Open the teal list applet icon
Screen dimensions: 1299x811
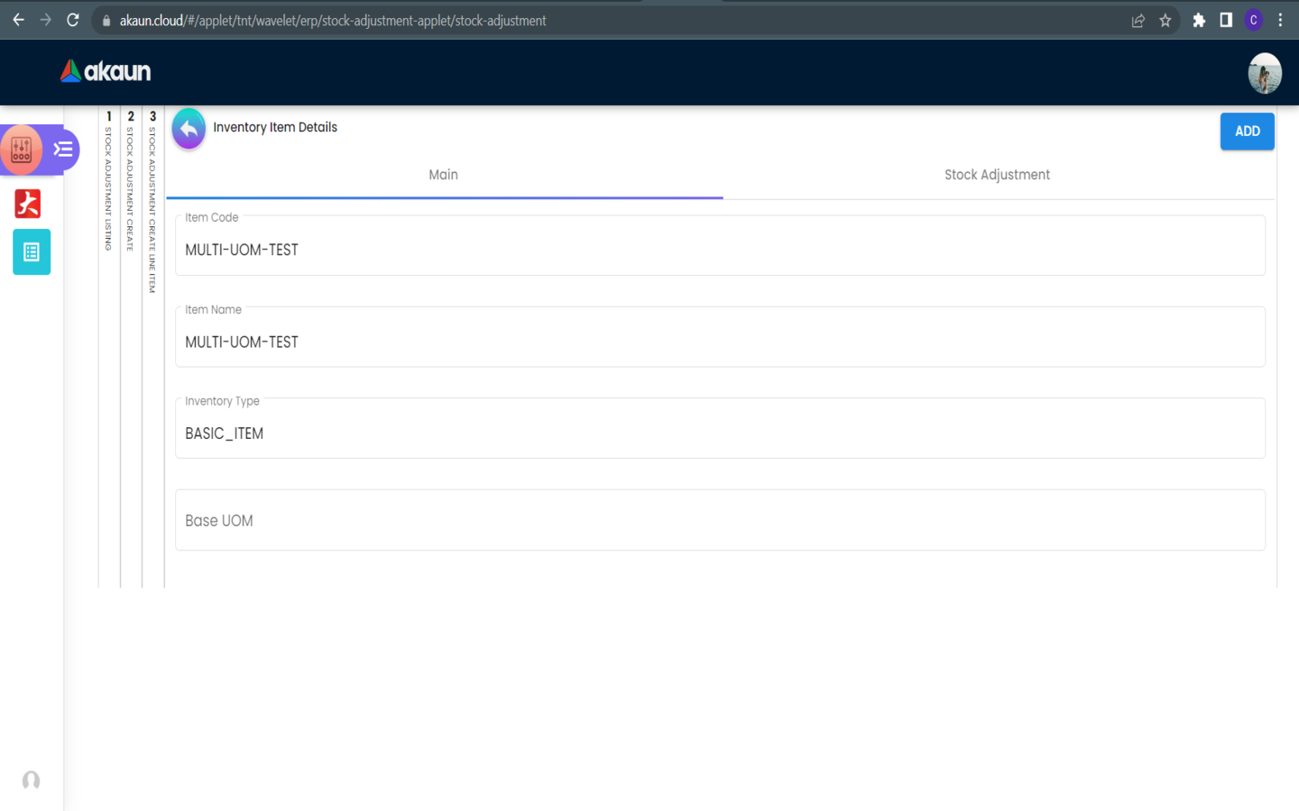[x=32, y=252]
